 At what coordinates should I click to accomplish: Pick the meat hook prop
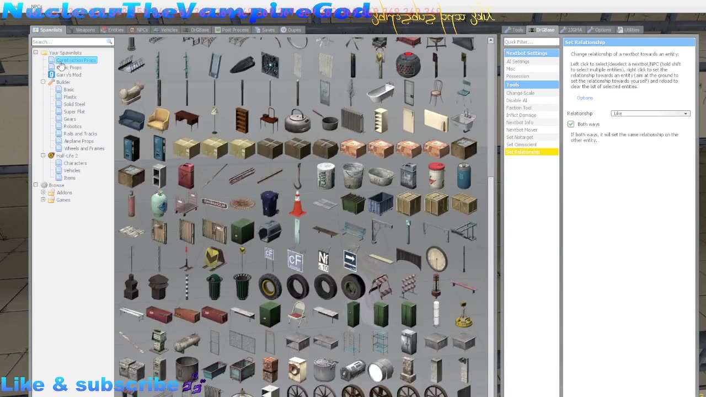click(x=297, y=176)
